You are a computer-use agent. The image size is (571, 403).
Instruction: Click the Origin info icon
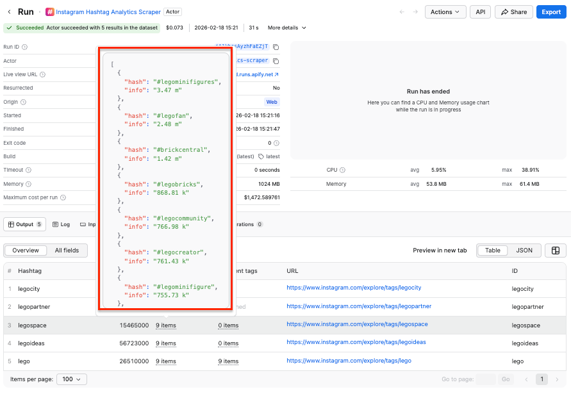[x=24, y=102]
